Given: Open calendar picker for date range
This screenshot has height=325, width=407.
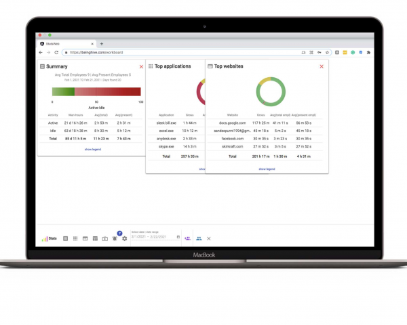Looking at the screenshot, I should click(178, 237).
